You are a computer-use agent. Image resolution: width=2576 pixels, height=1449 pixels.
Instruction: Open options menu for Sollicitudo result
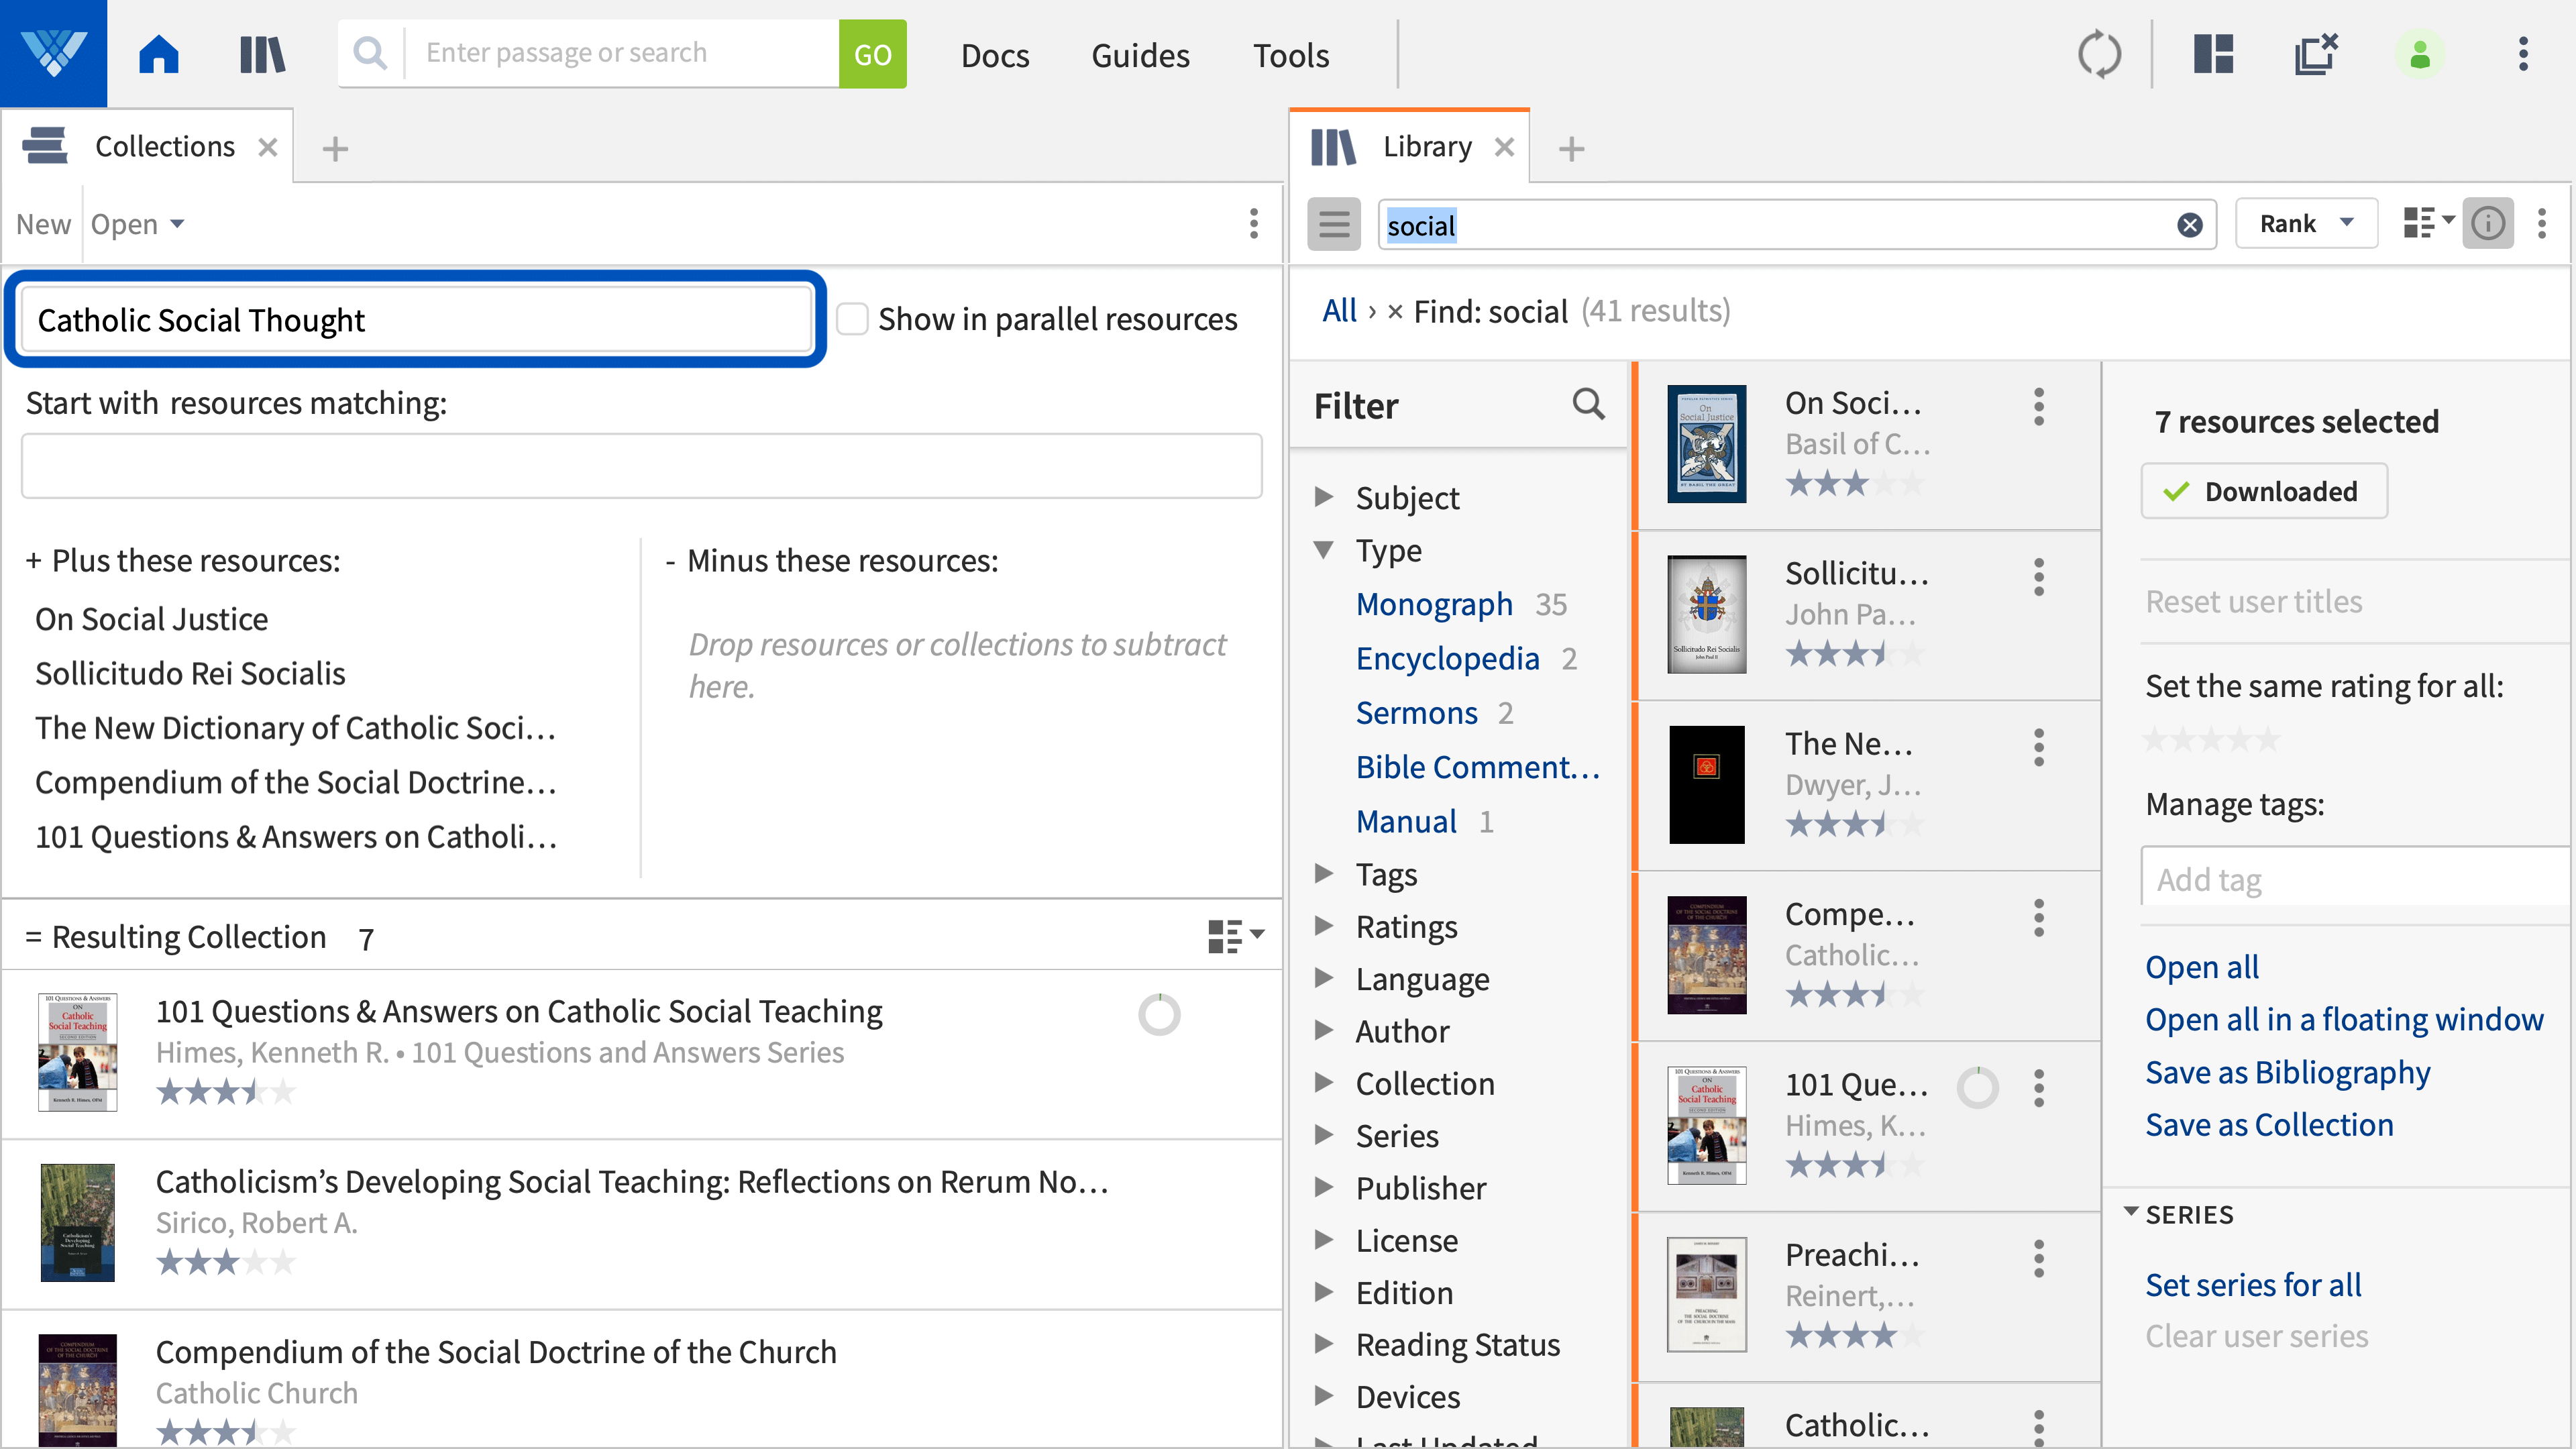click(2038, 577)
